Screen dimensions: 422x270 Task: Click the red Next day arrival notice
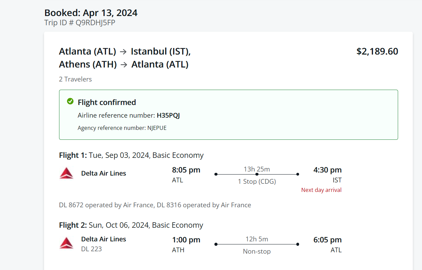321,190
